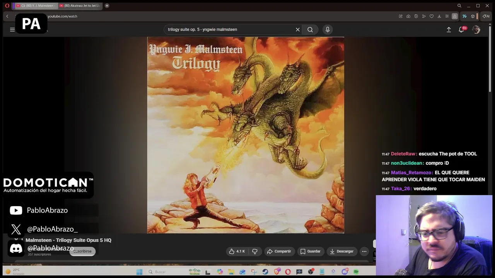Open File Explorer folder on taskbar
This screenshot has width=495, height=278.
coord(231,272)
